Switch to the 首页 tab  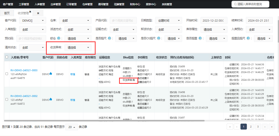click(7, 13)
